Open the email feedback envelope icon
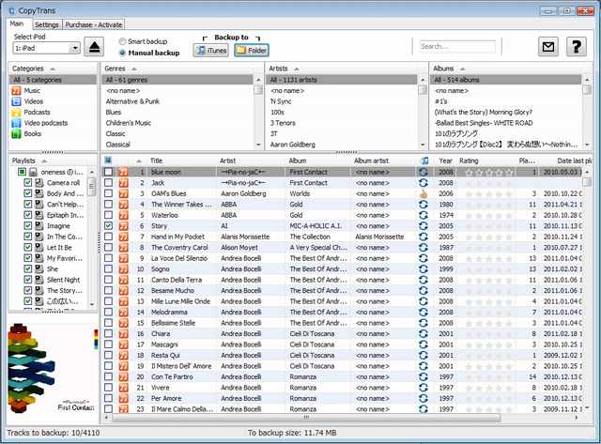 [548, 47]
